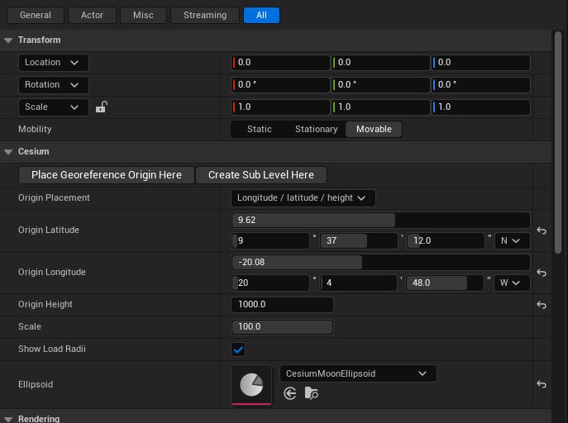Click the Show Load Radii label
568x423 pixels.
coord(52,349)
